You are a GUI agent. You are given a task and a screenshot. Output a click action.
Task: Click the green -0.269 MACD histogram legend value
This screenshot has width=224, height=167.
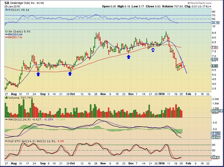pyautogui.click(x=60, y=119)
